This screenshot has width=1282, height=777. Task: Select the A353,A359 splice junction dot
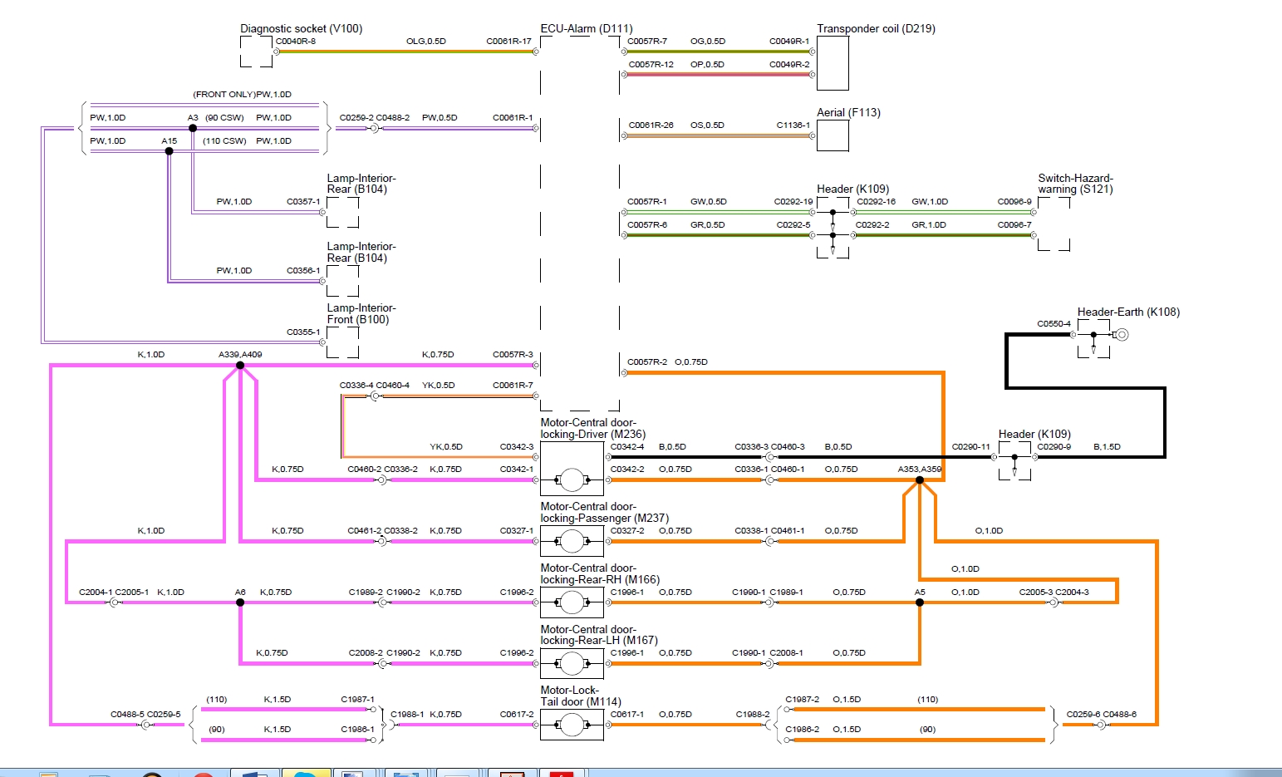point(920,479)
